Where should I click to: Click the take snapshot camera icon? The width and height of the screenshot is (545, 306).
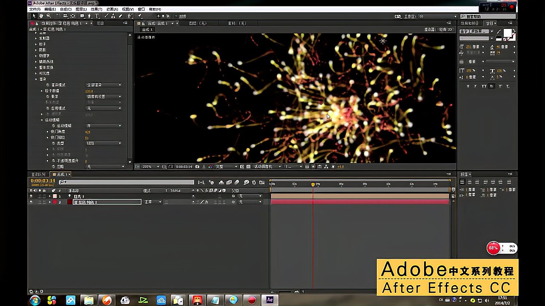point(198,167)
